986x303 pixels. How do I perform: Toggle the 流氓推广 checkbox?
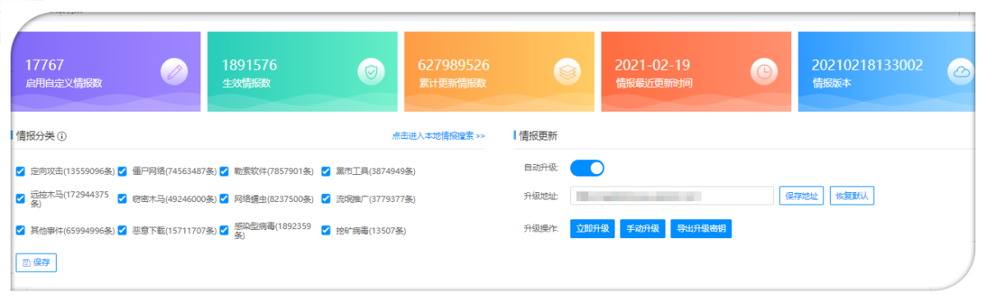click(x=326, y=199)
